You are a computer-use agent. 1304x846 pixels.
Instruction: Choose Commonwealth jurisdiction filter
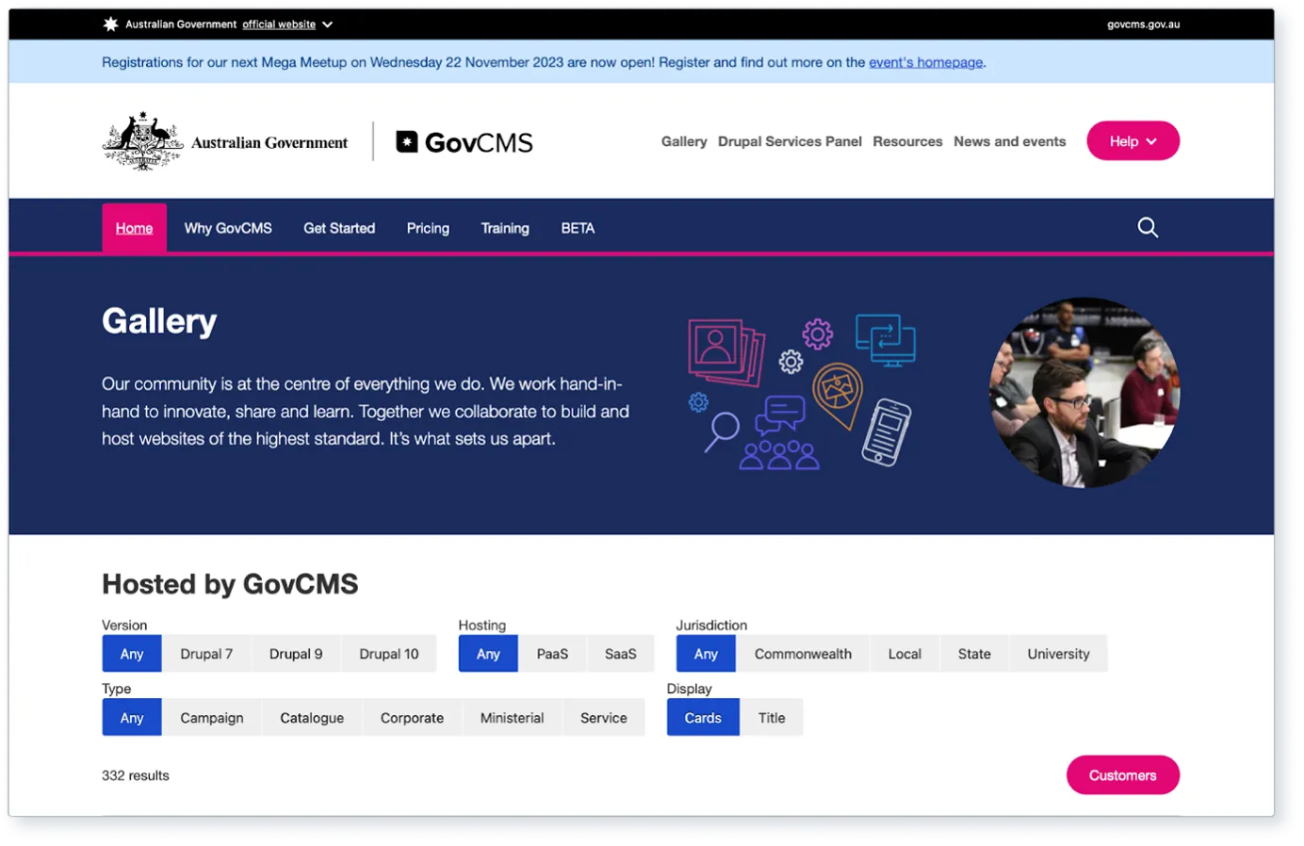(x=802, y=654)
